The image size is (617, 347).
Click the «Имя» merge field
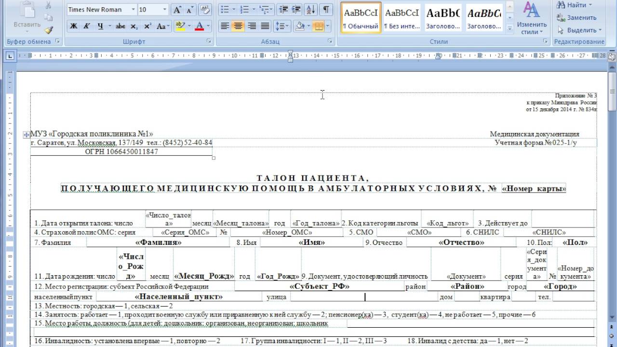pyautogui.click(x=312, y=242)
